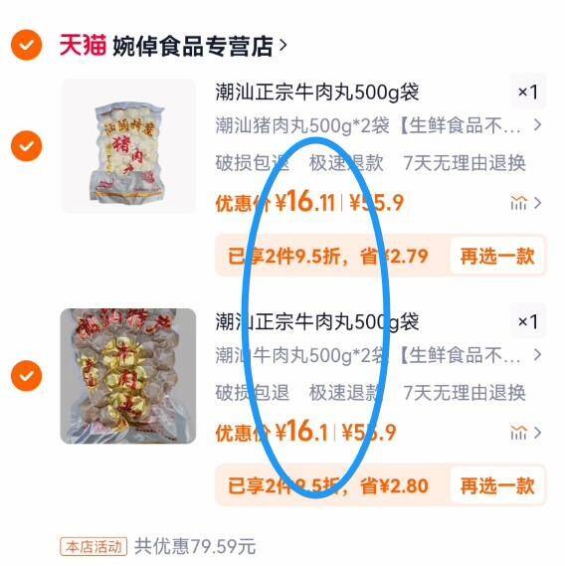Deselect the 潮汕牛肉丸 beef ball item
This screenshot has height=566, width=565.
pos(26,375)
